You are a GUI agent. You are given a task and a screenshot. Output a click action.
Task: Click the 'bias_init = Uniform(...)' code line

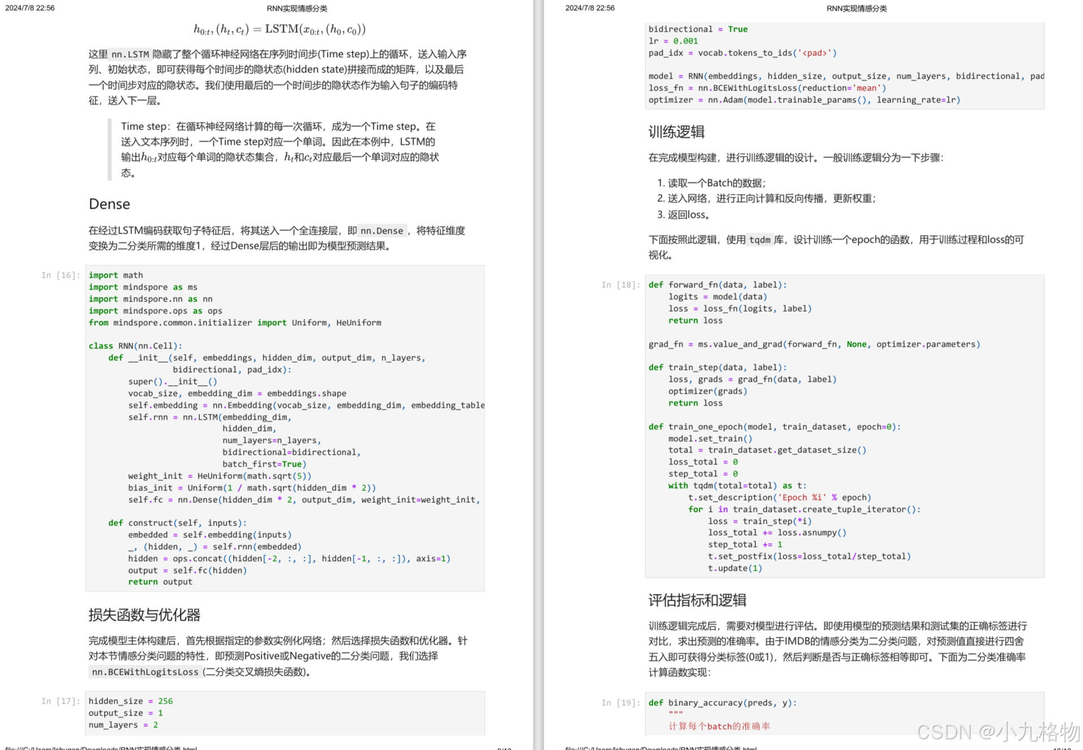(x=252, y=488)
